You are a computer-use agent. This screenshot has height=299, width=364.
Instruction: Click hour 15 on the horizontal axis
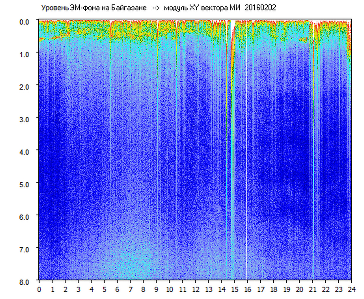[234, 289]
